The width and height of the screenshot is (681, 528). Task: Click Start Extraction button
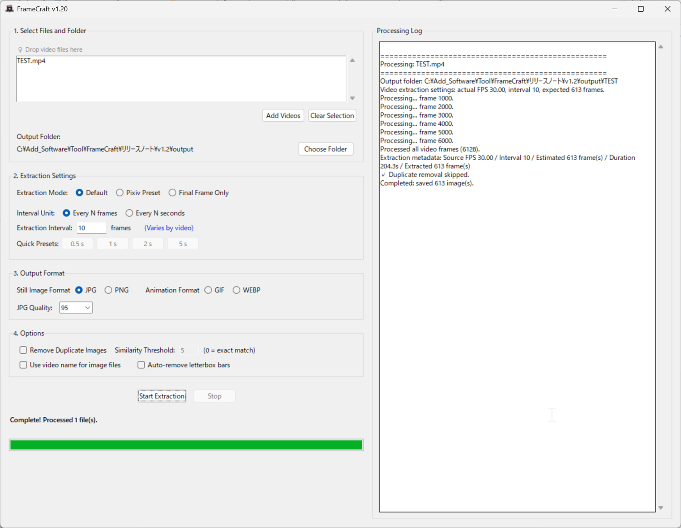(x=162, y=396)
